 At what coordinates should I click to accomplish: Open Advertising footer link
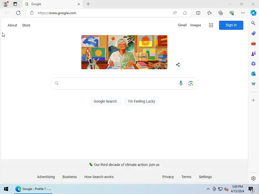click(46, 177)
